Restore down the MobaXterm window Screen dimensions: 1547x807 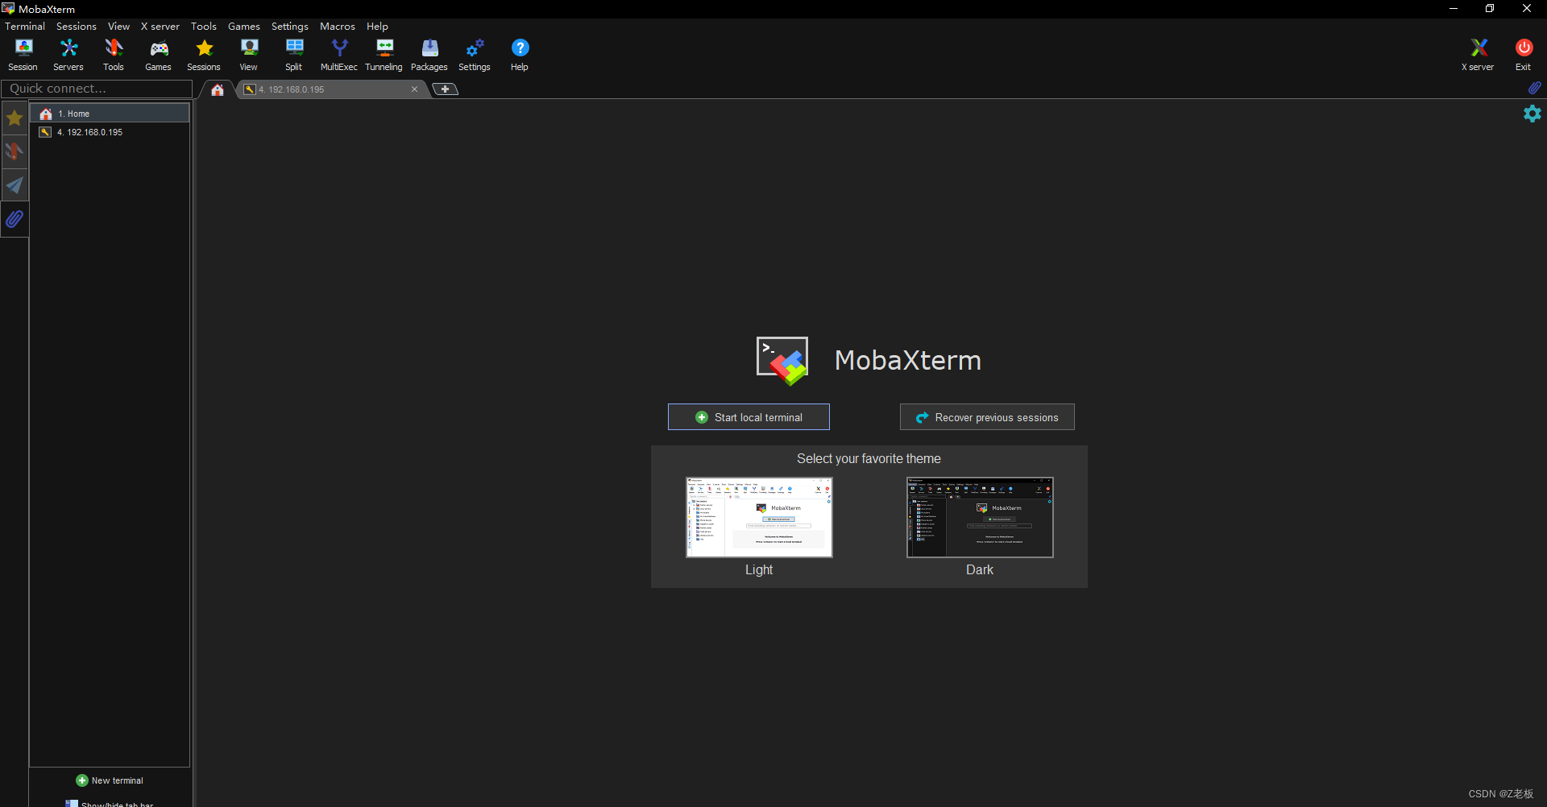1490,9
